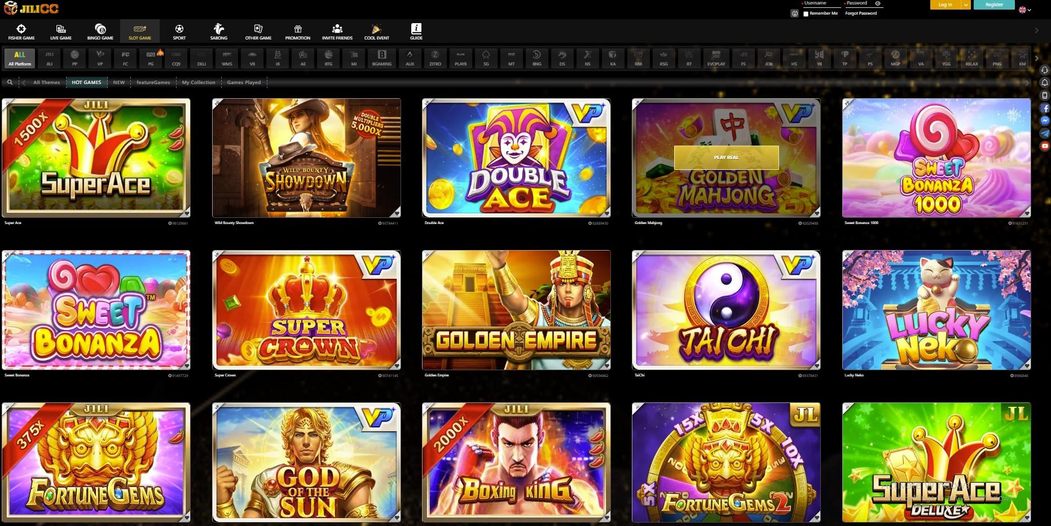Switch to the NEW tab
Viewport: 1051px width, 526px height.
click(x=118, y=82)
